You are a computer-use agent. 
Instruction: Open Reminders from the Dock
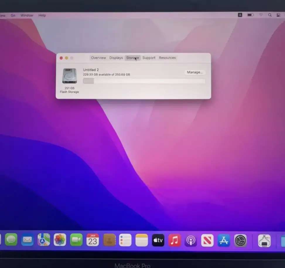(125, 240)
